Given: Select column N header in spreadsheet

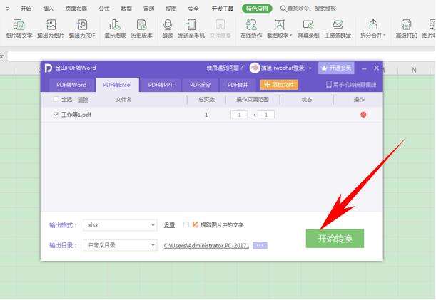Looking at the screenshot, I should coord(414,70).
